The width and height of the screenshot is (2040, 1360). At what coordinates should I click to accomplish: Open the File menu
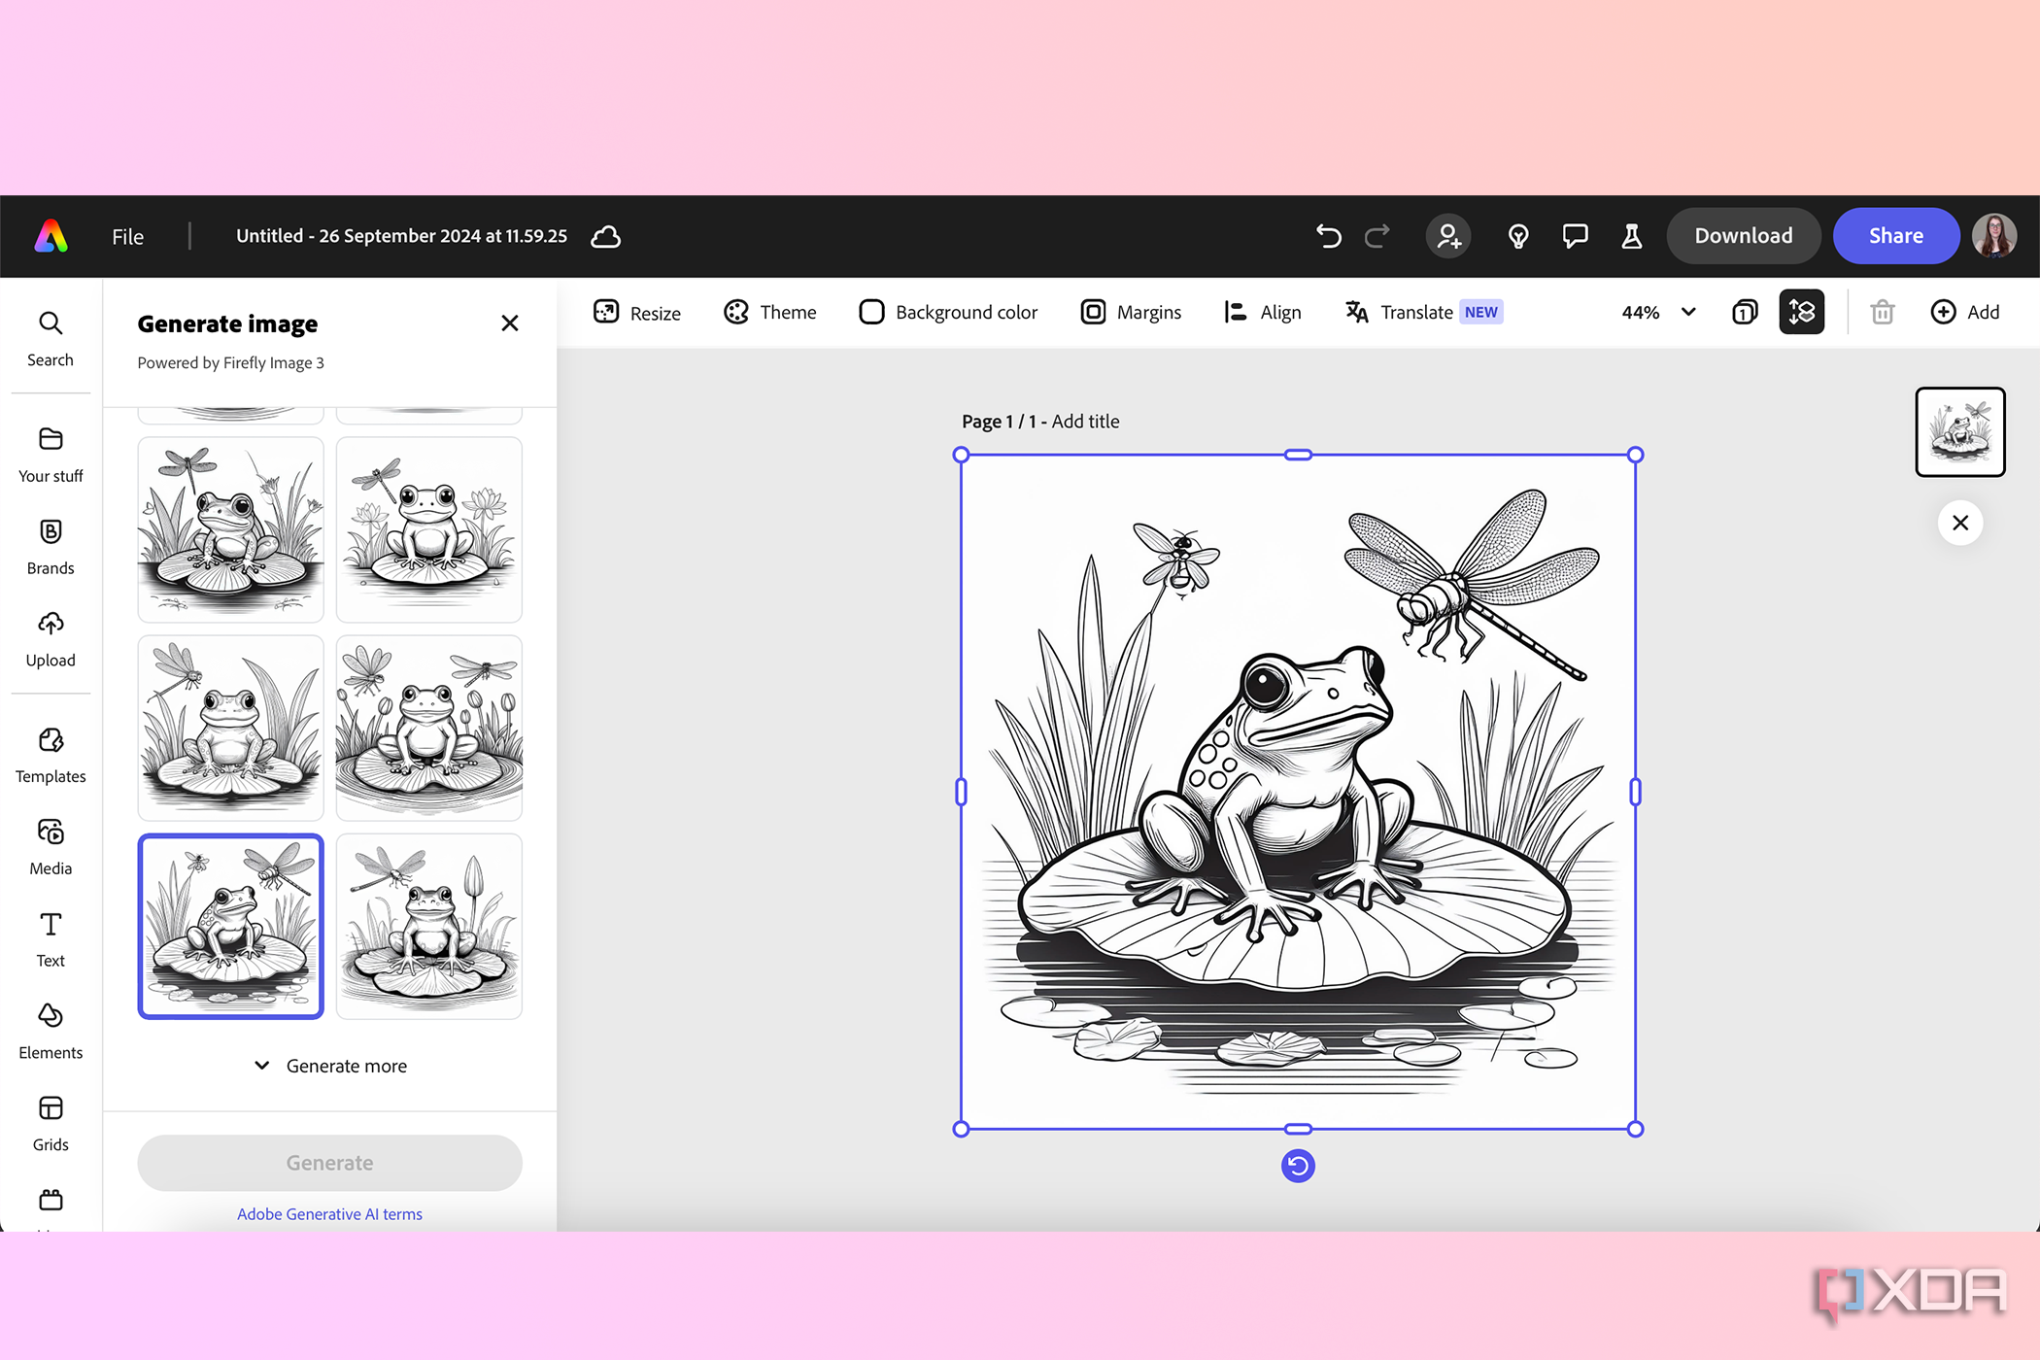[127, 236]
